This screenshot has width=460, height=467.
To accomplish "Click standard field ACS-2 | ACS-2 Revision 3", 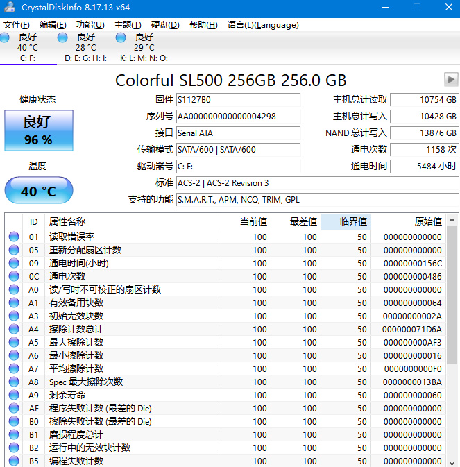I will tap(317, 183).
